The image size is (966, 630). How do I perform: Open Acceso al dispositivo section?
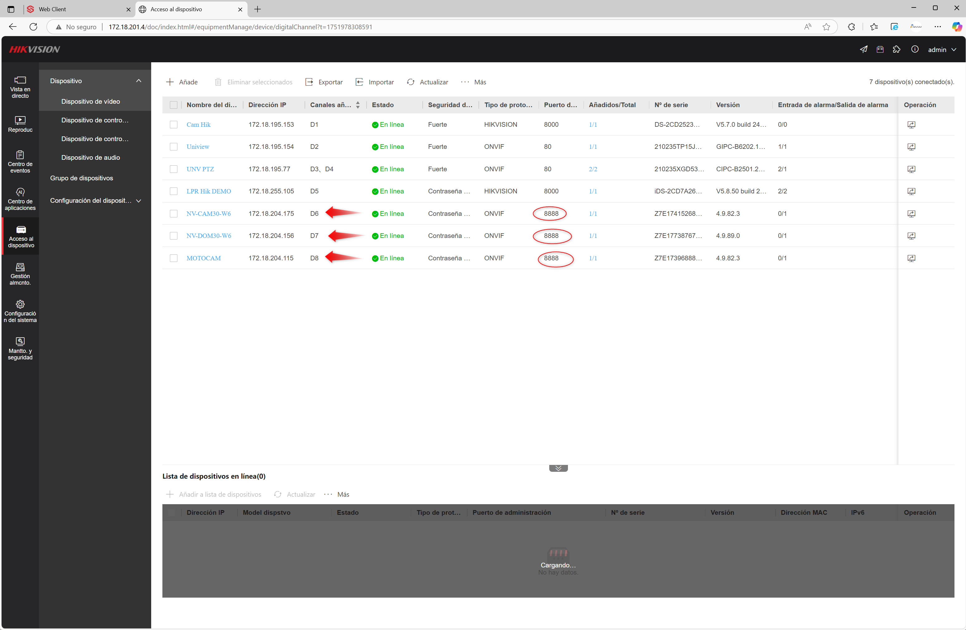coord(20,236)
